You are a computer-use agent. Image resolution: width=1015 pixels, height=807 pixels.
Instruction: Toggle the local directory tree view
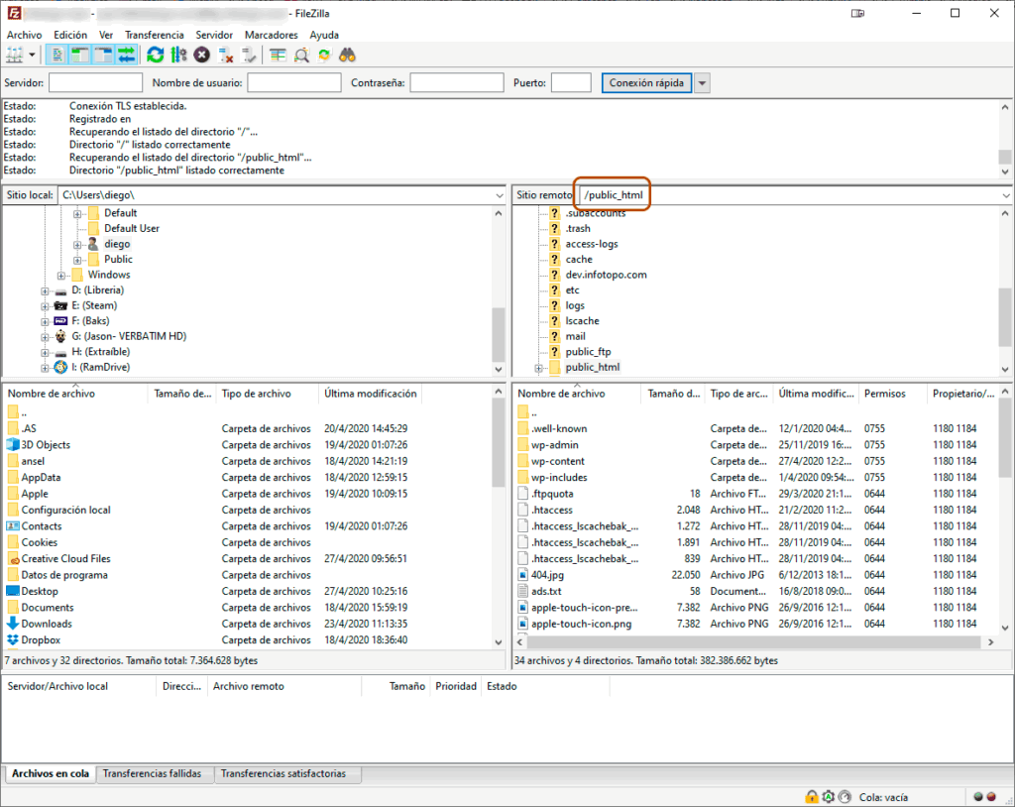pyautogui.click(x=80, y=55)
